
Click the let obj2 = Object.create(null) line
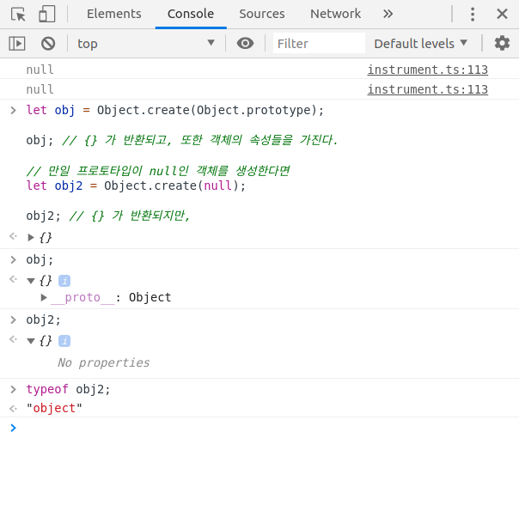136,185
